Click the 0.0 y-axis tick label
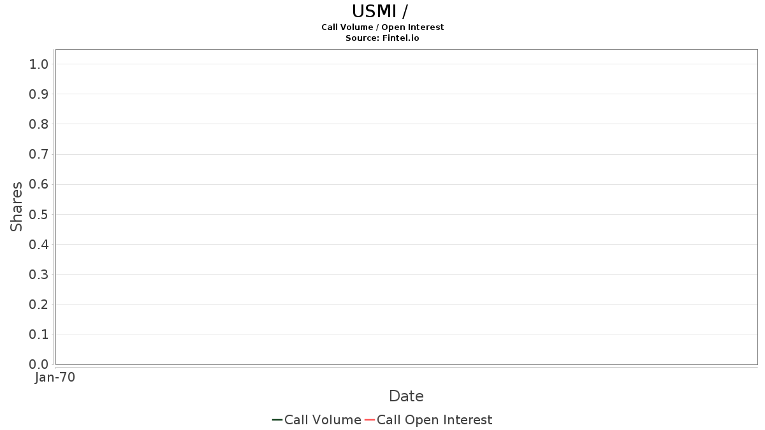The width and height of the screenshot is (765, 430). [39, 364]
